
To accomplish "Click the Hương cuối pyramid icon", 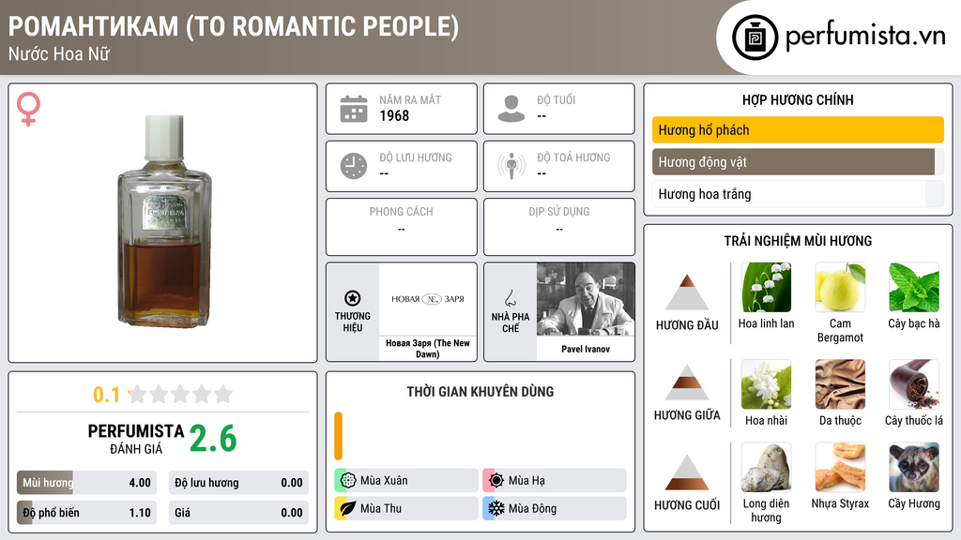I will [687, 472].
